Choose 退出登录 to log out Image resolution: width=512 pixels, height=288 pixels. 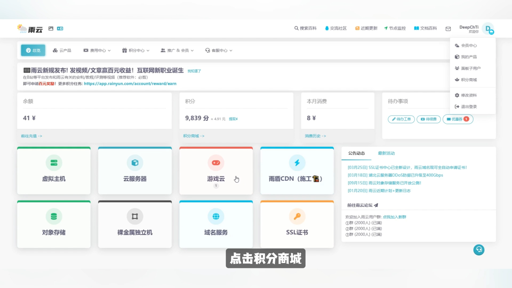[x=473, y=107]
